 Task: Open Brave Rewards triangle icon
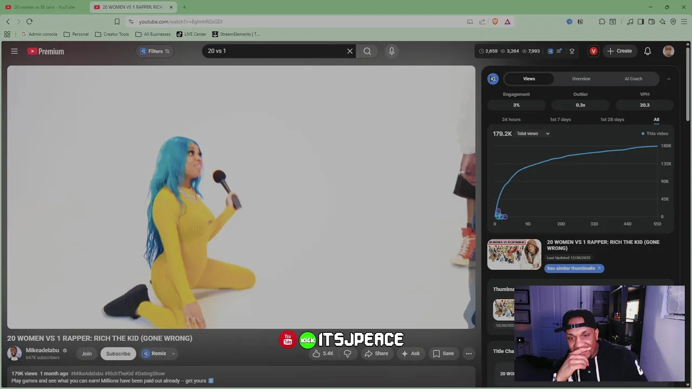click(x=508, y=22)
